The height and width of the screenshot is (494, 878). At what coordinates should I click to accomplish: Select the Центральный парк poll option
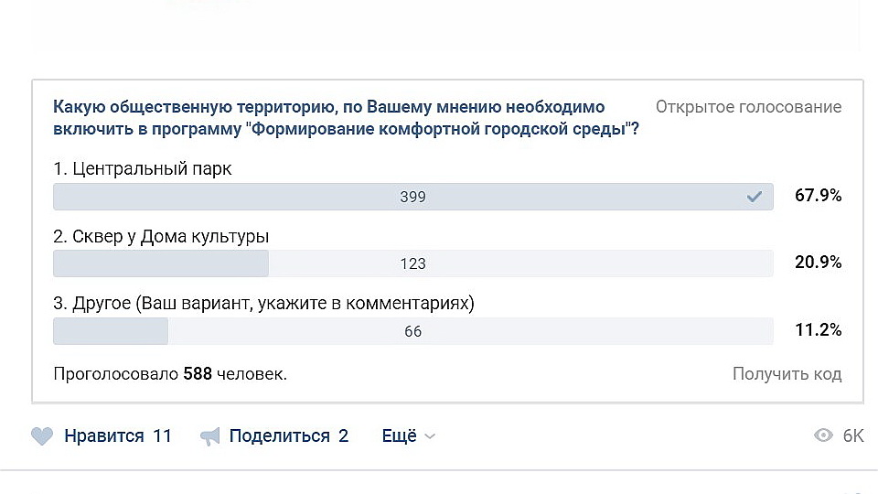click(143, 169)
